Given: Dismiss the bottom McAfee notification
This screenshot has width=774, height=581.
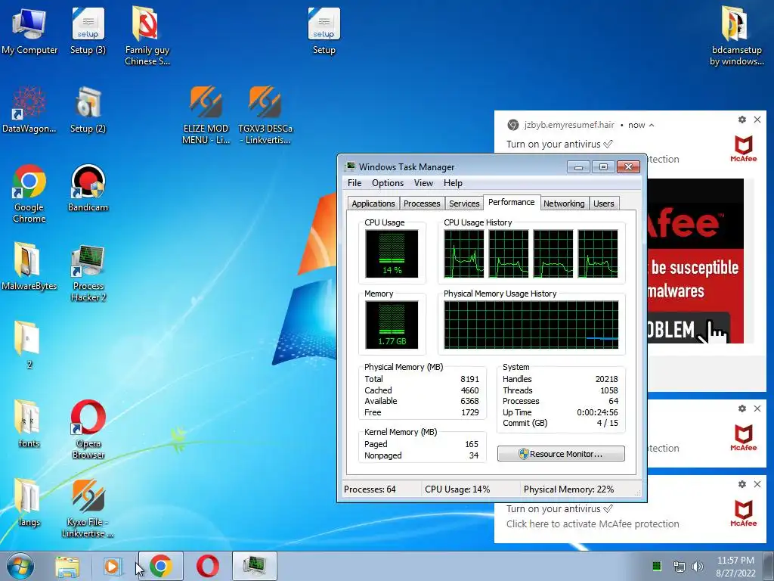Looking at the screenshot, I should tap(757, 484).
